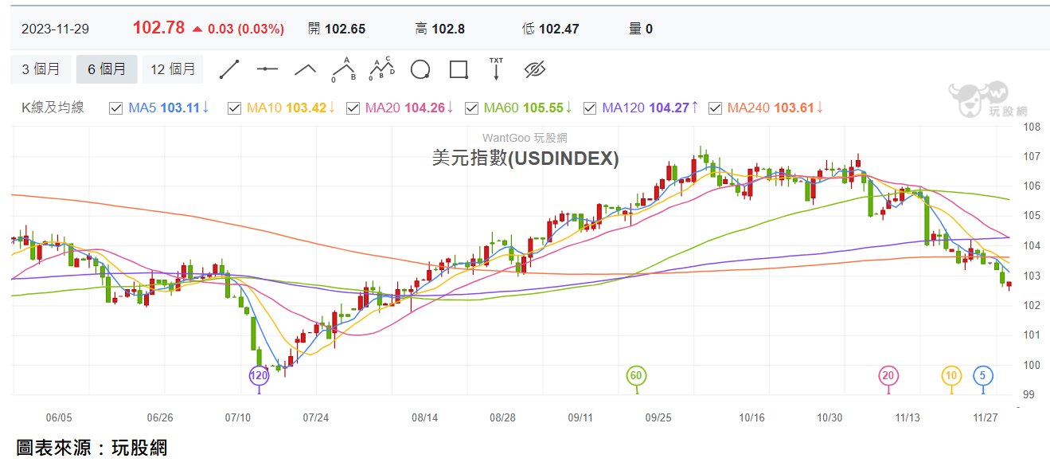The height and width of the screenshot is (470, 1050).
Task: Toggle the MA10 moving average checkbox
Action: [234, 108]
